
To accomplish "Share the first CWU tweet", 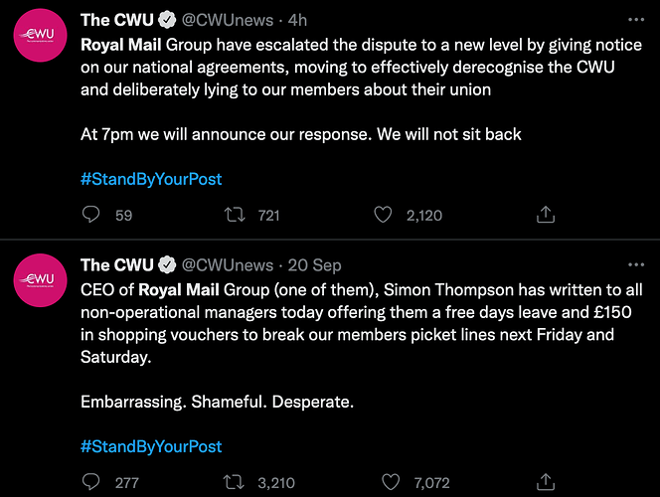I will point(546,214).
